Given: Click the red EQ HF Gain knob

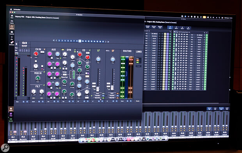Looking at the screenshot, I should click(x=80, y=54).
